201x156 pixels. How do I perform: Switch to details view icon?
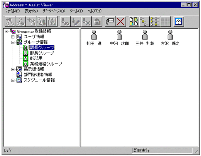(165, 22)
